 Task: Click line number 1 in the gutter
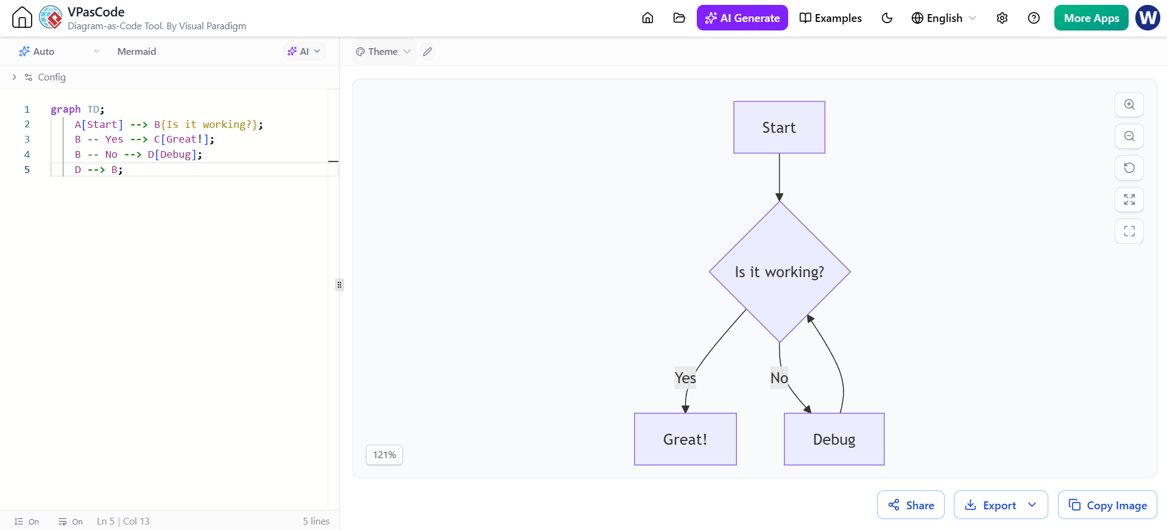coord(27,109)
